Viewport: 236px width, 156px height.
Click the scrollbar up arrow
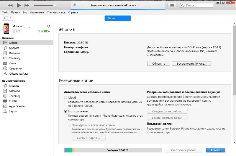[234, 24]
